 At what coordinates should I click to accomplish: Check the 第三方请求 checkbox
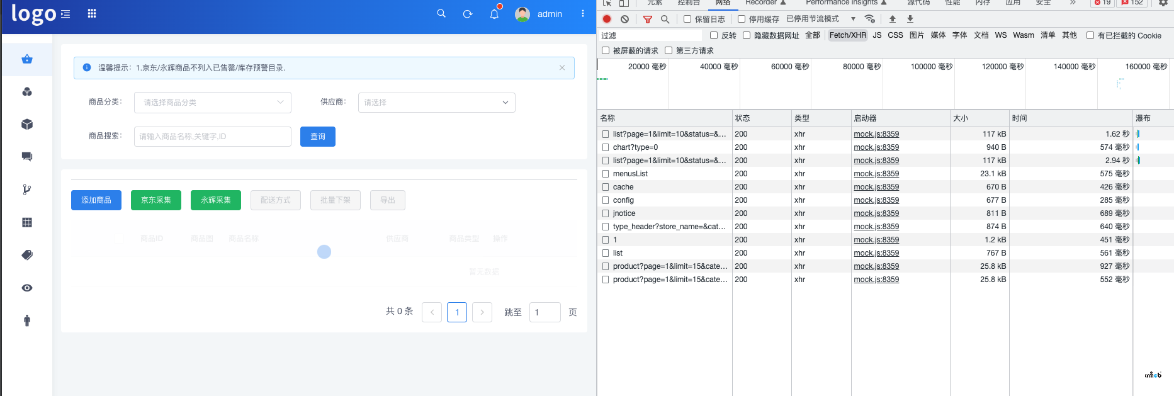[669, 50]
